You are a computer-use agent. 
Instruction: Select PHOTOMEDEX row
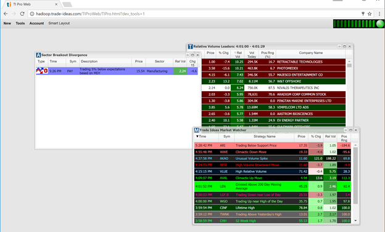click(x=273, y=68)
